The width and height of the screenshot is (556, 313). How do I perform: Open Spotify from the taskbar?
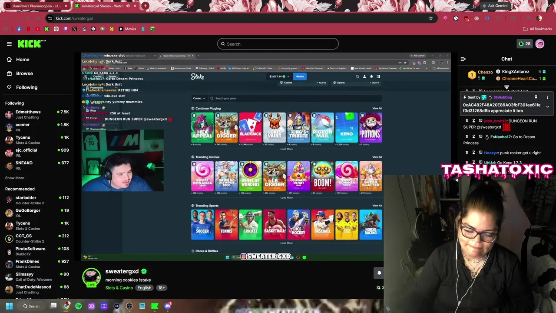click(78, 306)
